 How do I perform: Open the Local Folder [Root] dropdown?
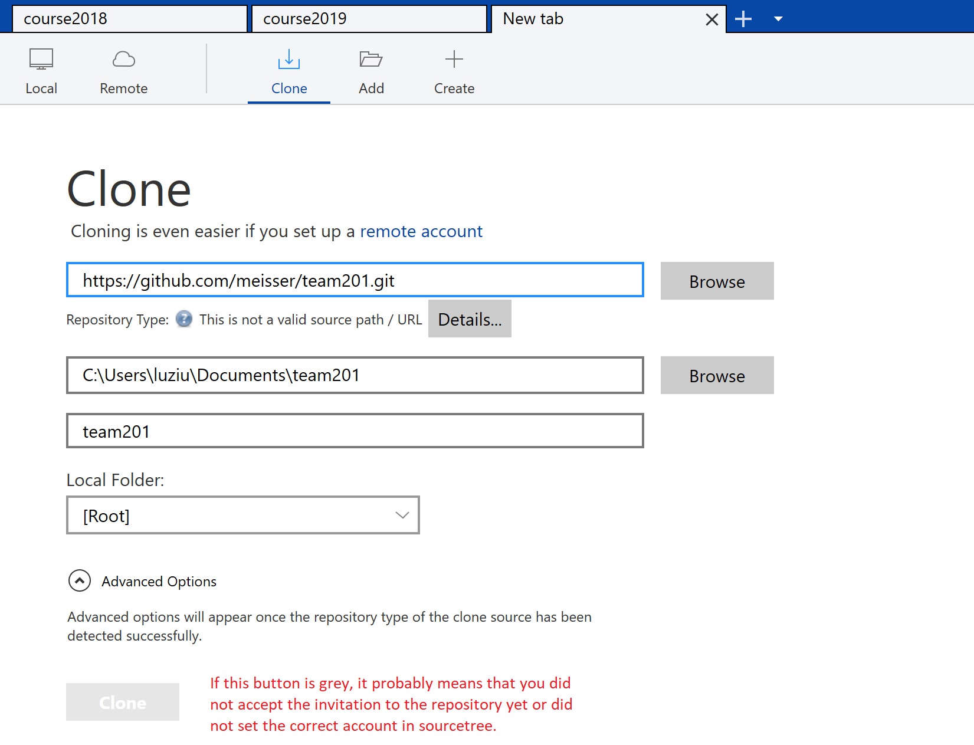(x=243, y=515)
